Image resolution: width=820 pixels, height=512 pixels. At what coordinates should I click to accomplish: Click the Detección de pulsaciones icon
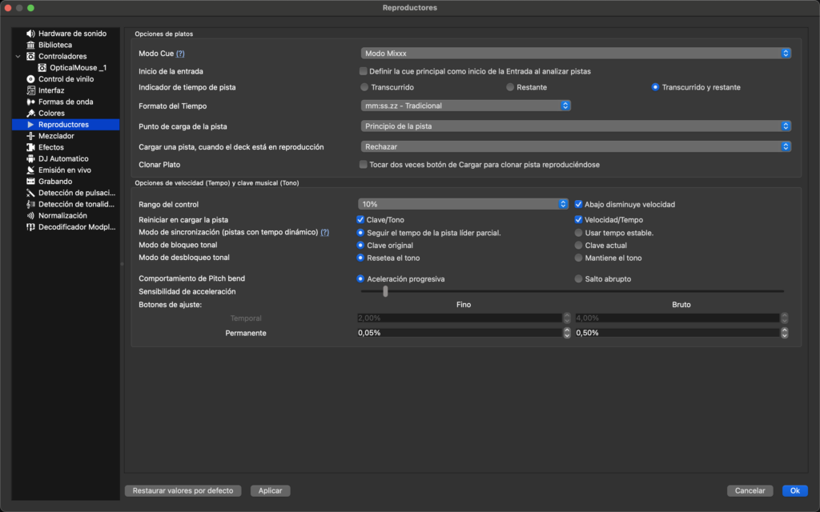point(31,193)
